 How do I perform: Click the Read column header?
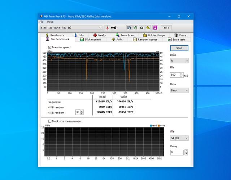click(x=102, y=97)
